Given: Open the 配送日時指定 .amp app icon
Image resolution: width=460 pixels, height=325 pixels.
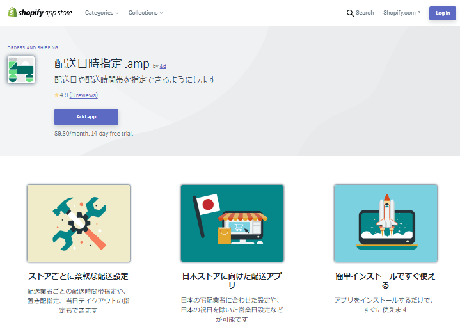Looking at the screenshot, I should (21, 70).
